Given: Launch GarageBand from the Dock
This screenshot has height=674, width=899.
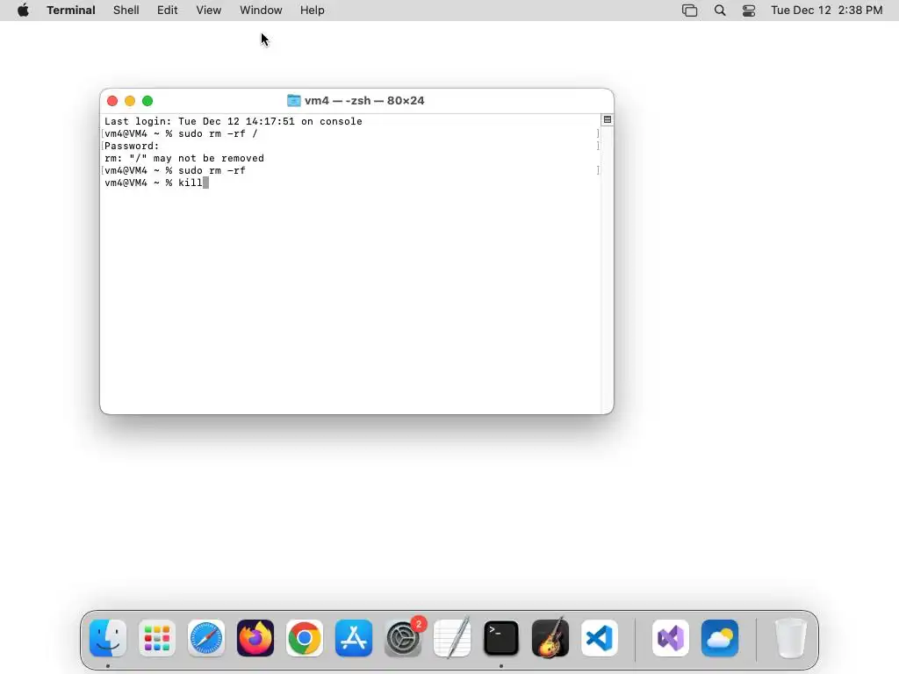Looking at the screenshot, I should point(550,638).
